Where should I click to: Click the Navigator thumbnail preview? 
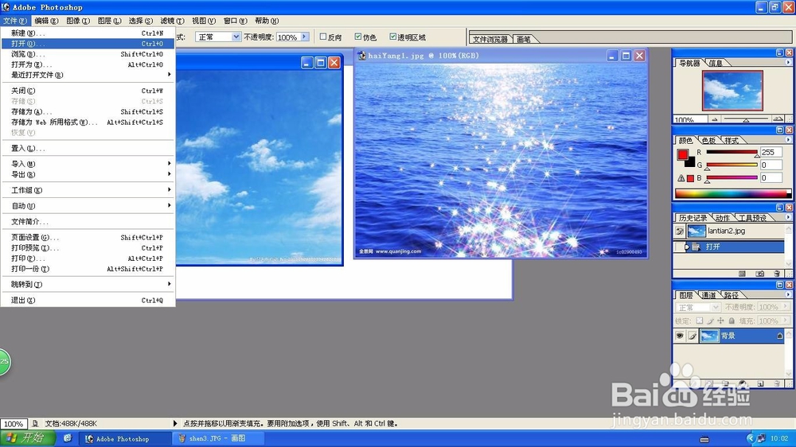732,91
